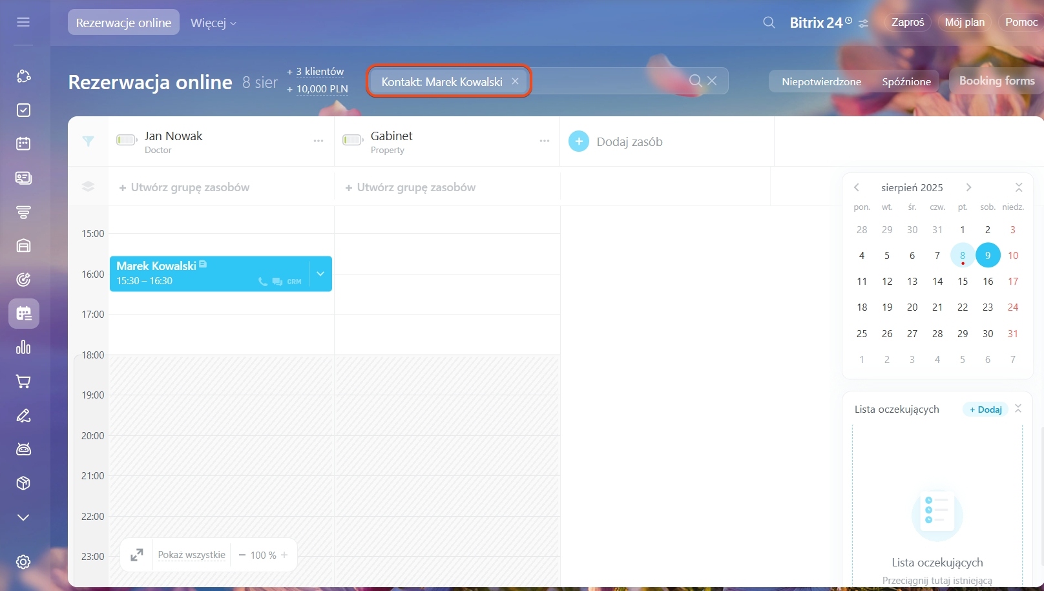This screenshot has width=1044, height=591.
Task: Click the magnifier icon in the top bar
Action: pyautogui.click(x=769, y=23)
